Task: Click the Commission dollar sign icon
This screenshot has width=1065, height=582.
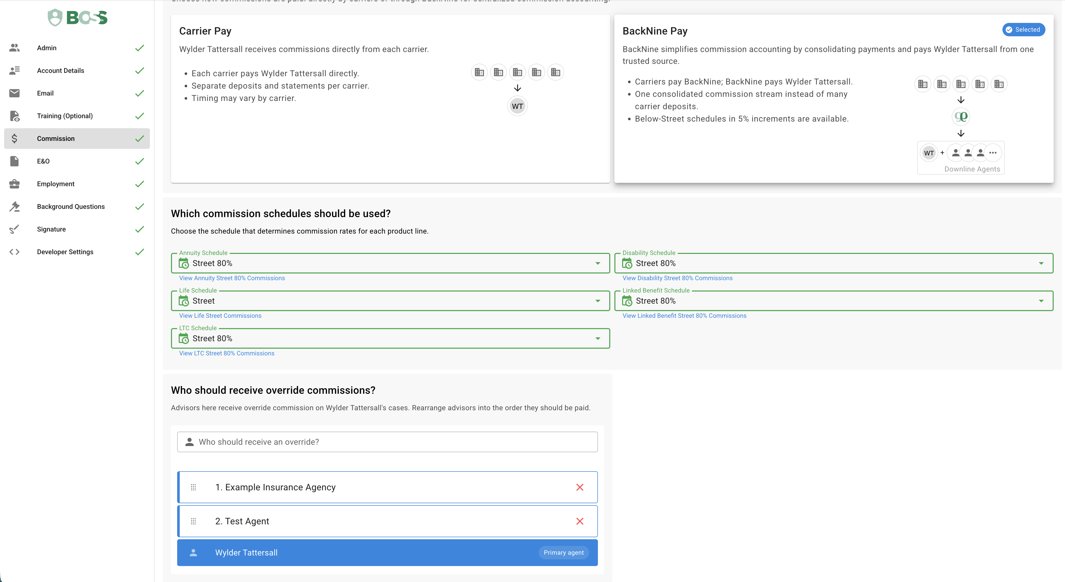Action: tap(14, 139)
